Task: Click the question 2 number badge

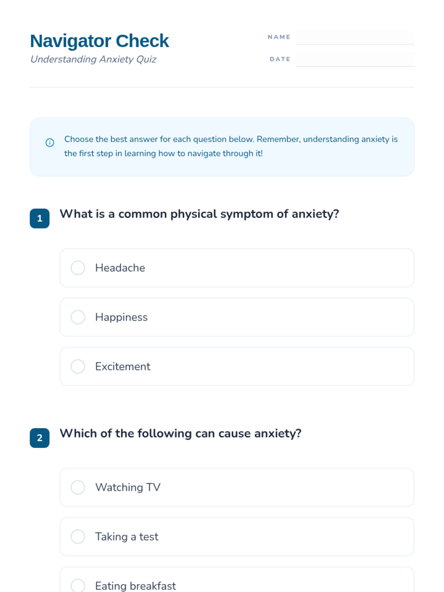Action: pos(40,438)
